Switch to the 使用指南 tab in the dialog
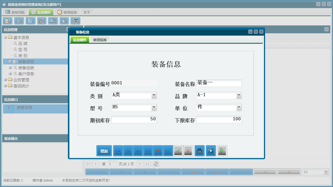 point(100,40)
